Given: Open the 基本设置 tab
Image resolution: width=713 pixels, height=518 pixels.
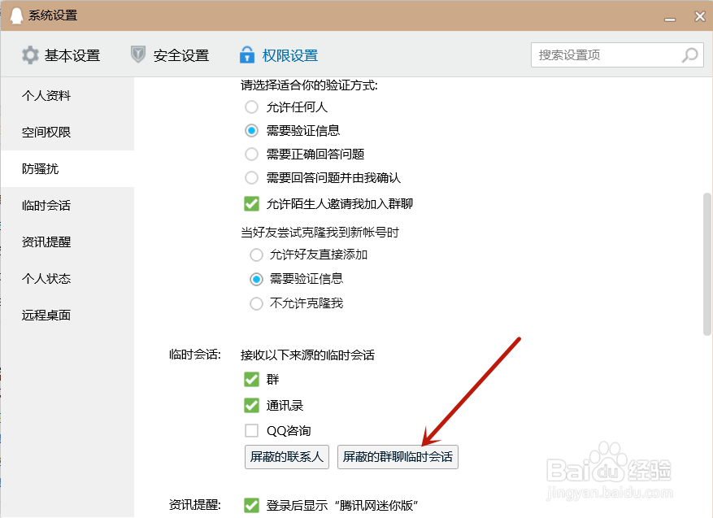Looking at the screenshot, I should tap(61, 55).
